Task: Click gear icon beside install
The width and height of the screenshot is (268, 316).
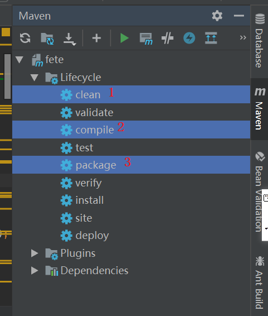Action: click(x=66, y=200)
